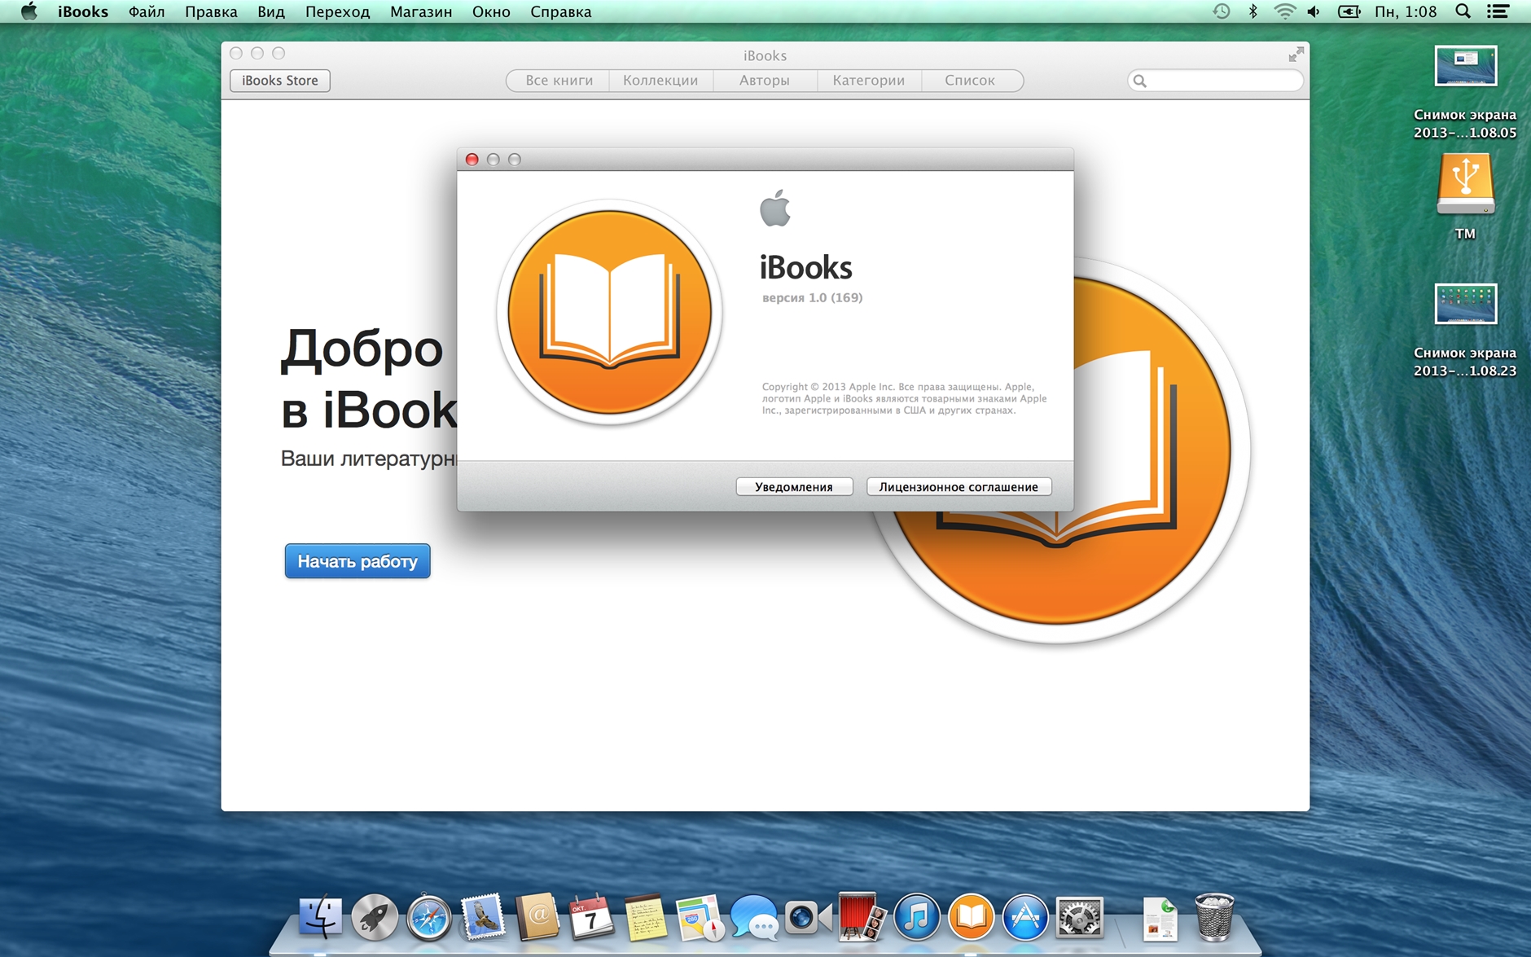
Task: Open Mail stamp icon in Dock
Action: [483, 918]
